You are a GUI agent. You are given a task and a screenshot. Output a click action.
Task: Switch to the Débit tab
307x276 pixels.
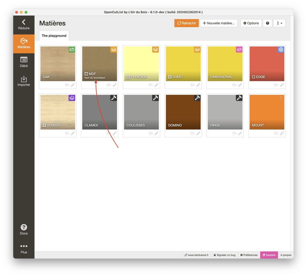coord(24,63)
